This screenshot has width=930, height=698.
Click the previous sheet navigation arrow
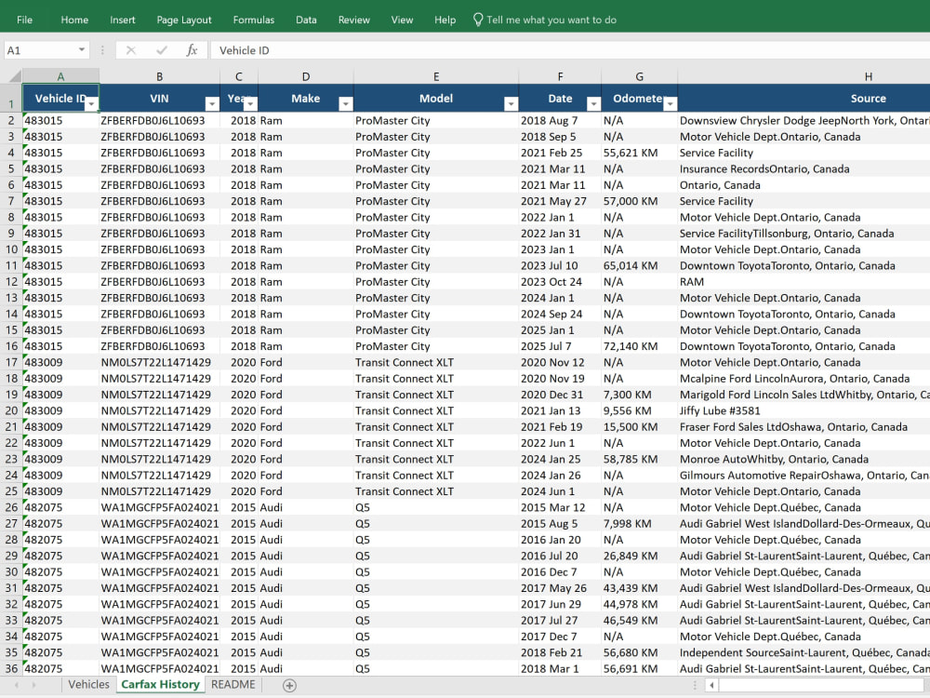click(17, 686)
